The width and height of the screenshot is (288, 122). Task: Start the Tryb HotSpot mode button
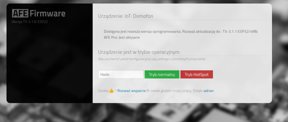[196, 74]
